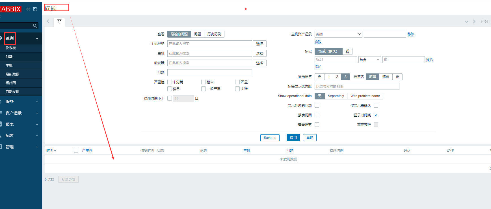Select 历史记录 view option

point(214,34)
